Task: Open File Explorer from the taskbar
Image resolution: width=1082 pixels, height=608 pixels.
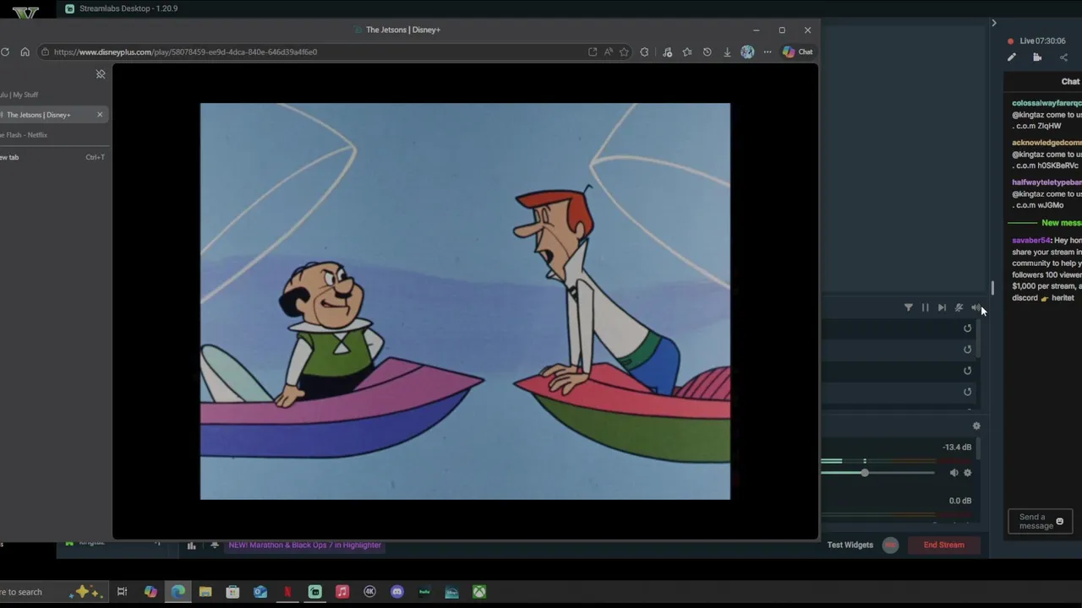Action: (205, 592)
